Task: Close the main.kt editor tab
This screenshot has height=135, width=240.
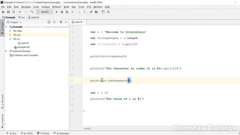Action: (84, 22)
